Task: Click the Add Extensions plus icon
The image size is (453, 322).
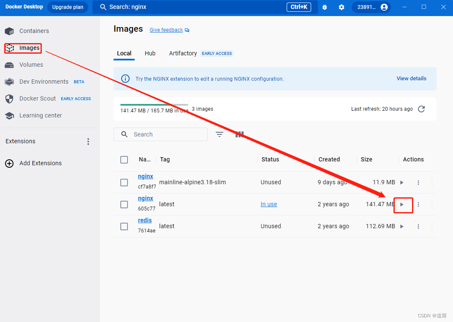Action: coord(9,163)
